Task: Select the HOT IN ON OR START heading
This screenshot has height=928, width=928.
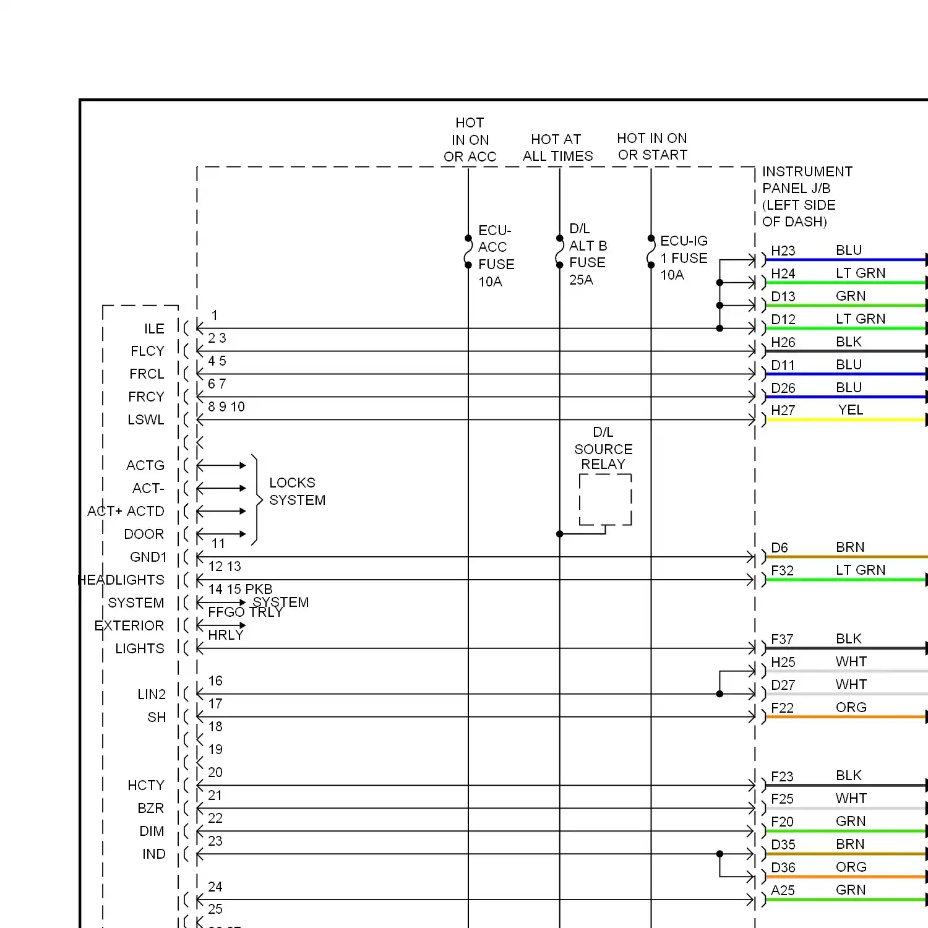Action: (652, 147)
